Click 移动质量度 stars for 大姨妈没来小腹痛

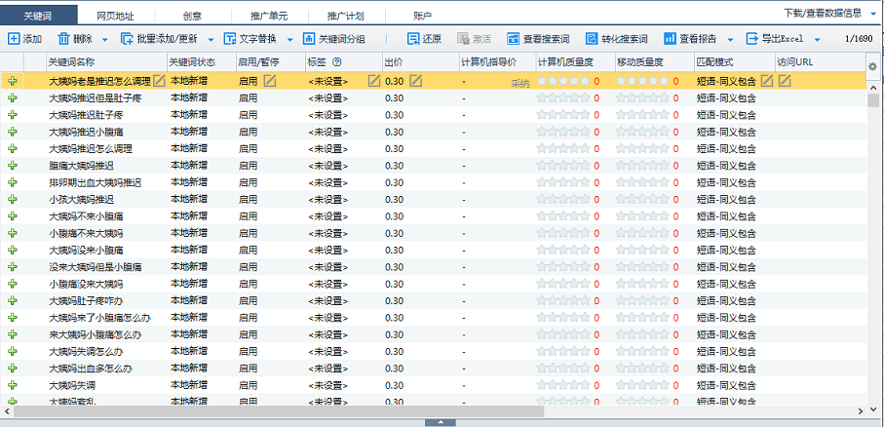click(642, 251)
